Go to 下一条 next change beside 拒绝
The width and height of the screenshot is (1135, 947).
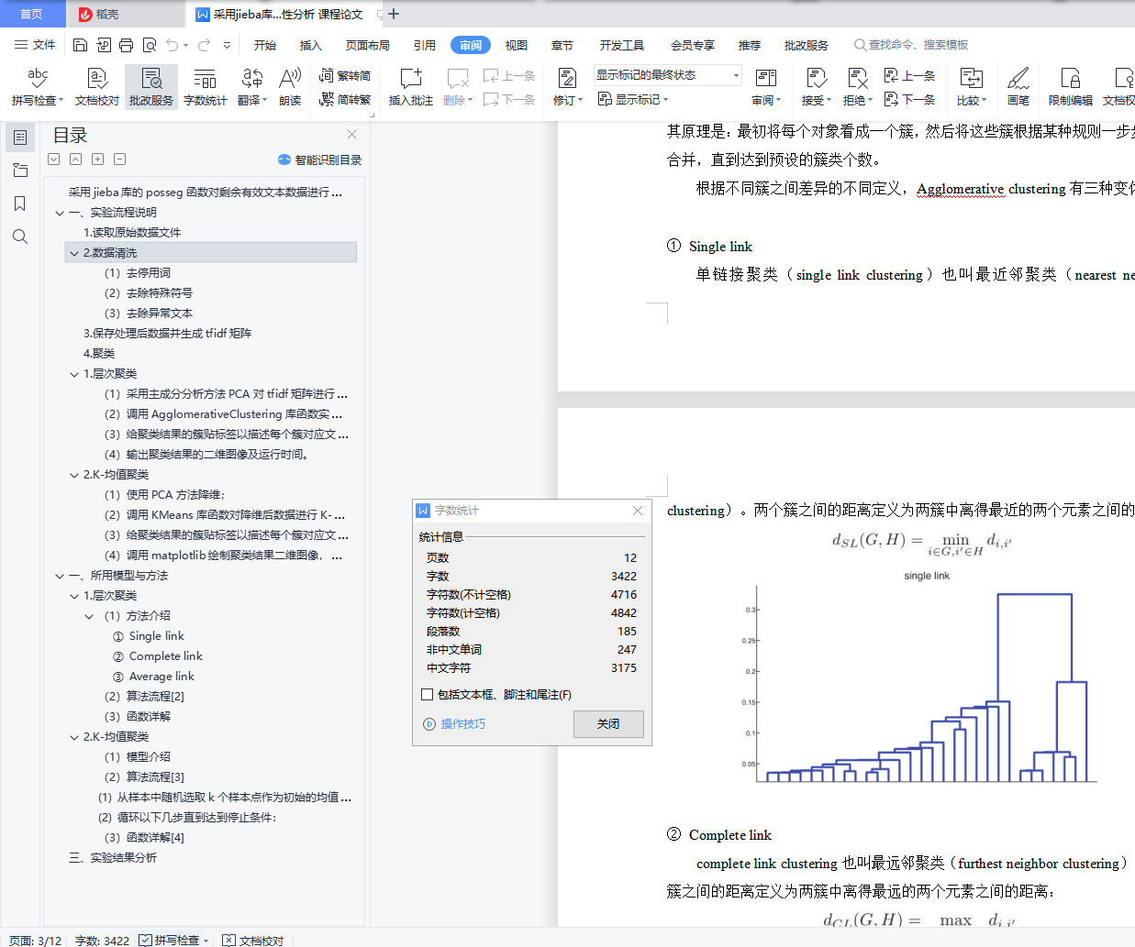[909, 99]
